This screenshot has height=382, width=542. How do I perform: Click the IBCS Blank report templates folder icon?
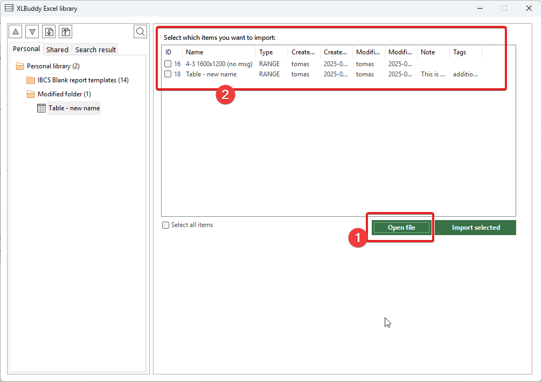(31, 80)
